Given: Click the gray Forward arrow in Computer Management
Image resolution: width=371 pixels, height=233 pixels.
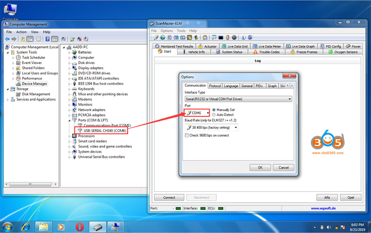Looking at the screenshot, I should [14, 39].
